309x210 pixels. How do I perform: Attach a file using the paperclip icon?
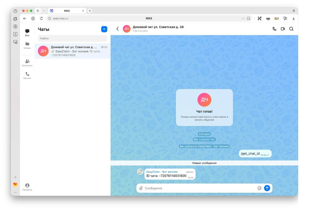tap(141, 188)
